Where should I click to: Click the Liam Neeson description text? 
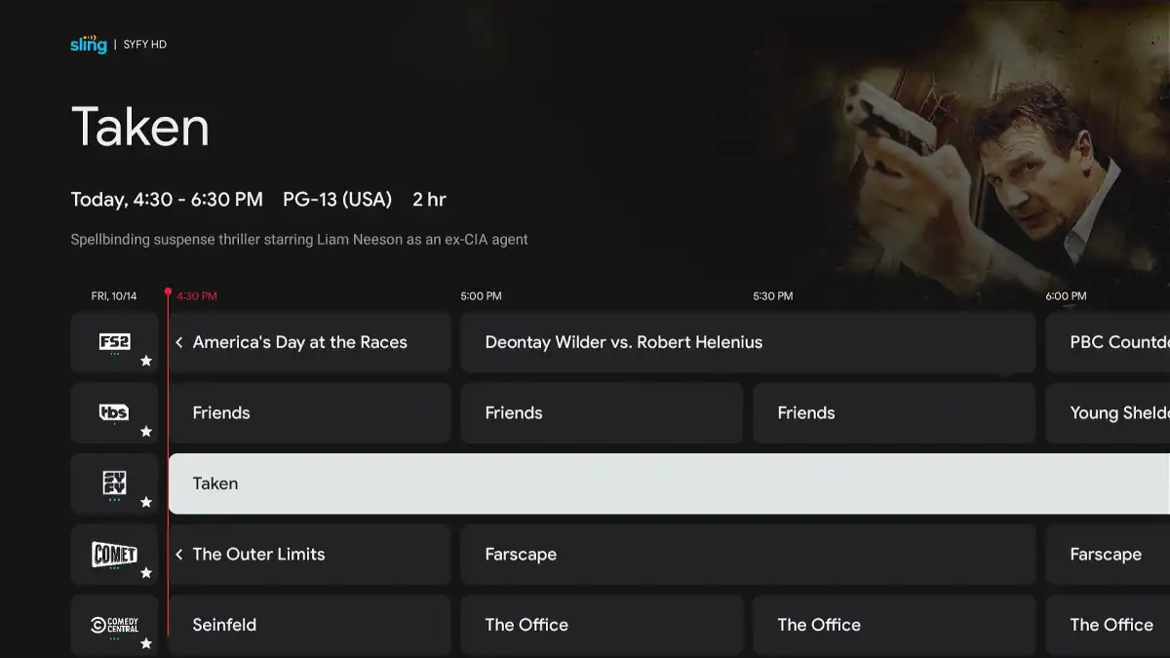click(x=299, y=240)
